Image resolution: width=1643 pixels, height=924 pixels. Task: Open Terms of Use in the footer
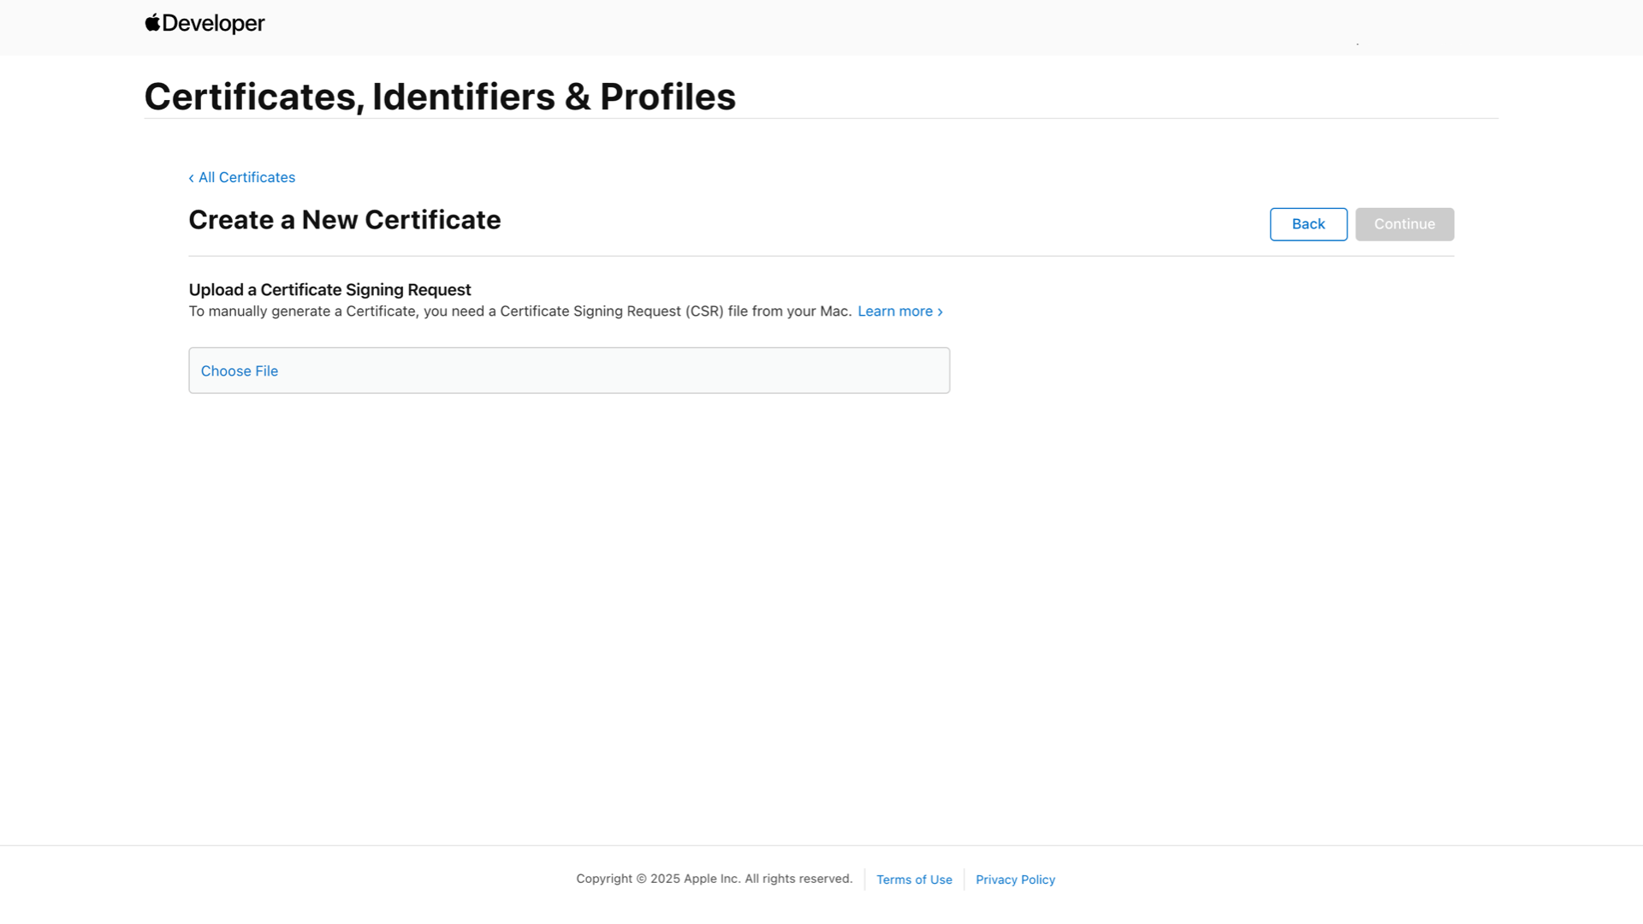[x=914, y=880]
